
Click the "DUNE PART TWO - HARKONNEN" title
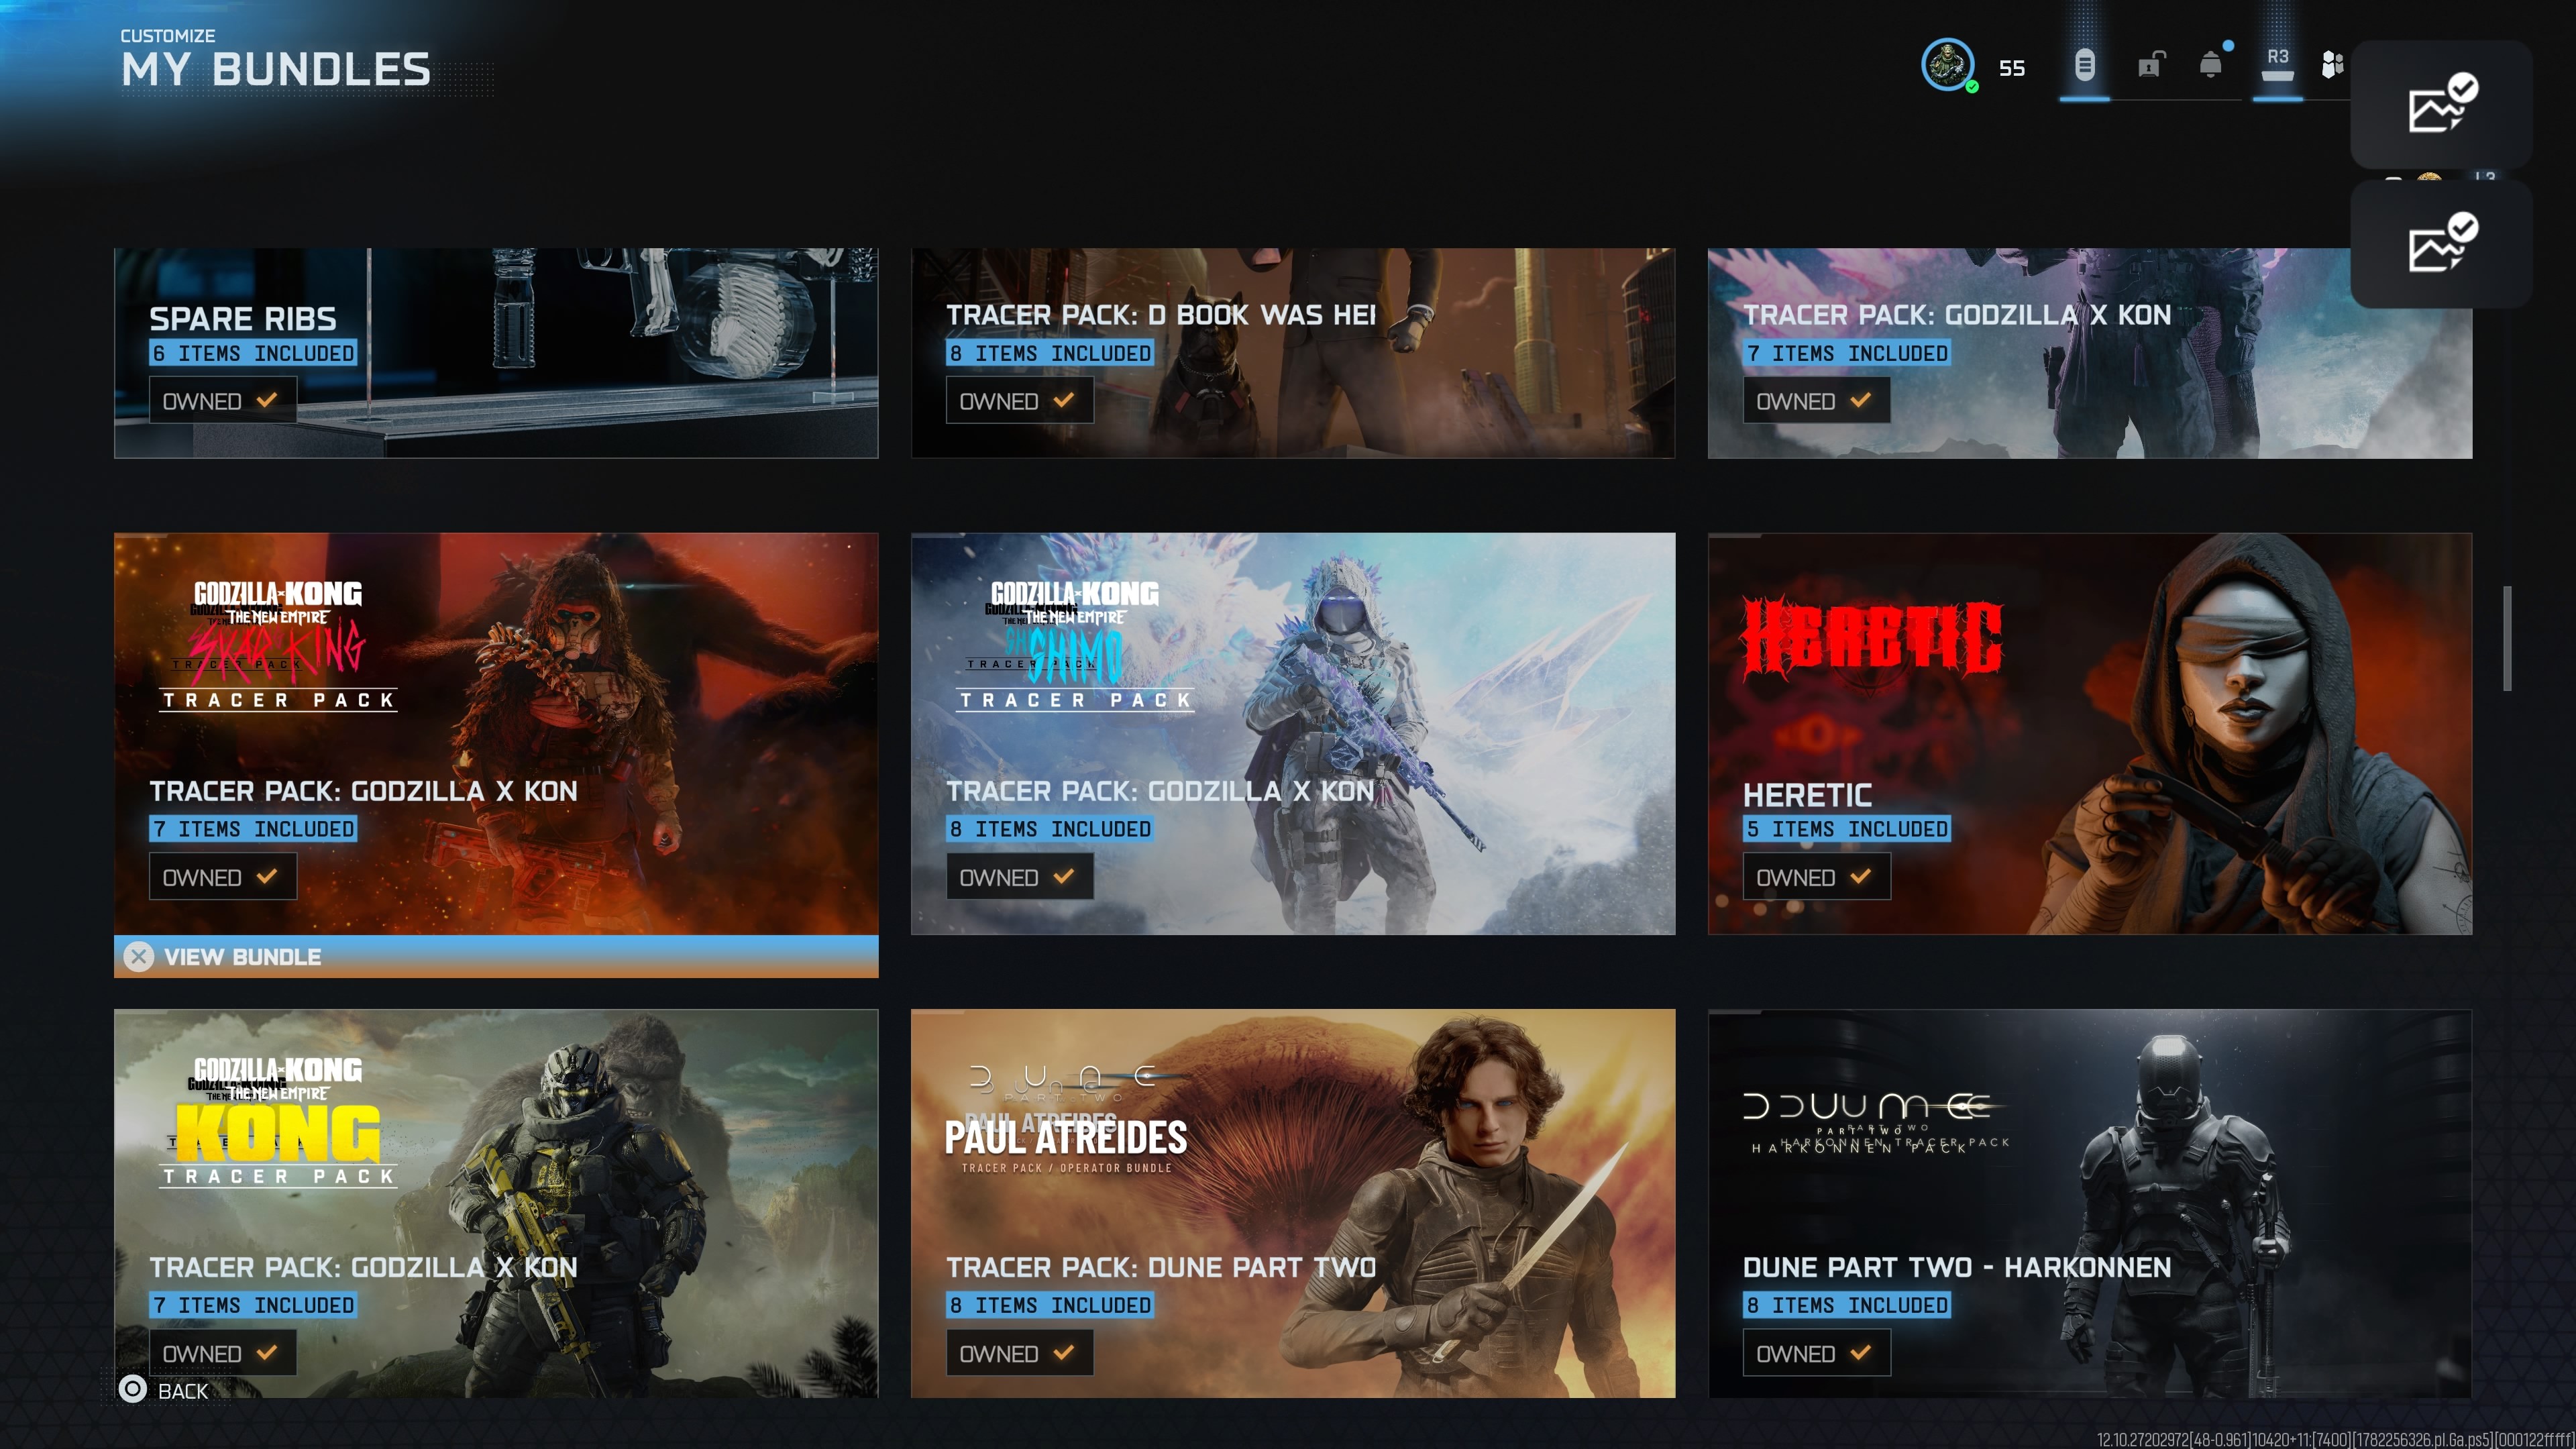pyautogui.click(x=1957, y=1267)
